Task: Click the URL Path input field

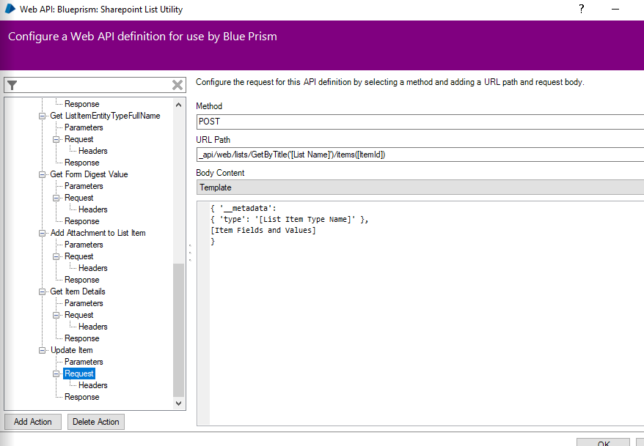Action: click(x=420, y=155)
